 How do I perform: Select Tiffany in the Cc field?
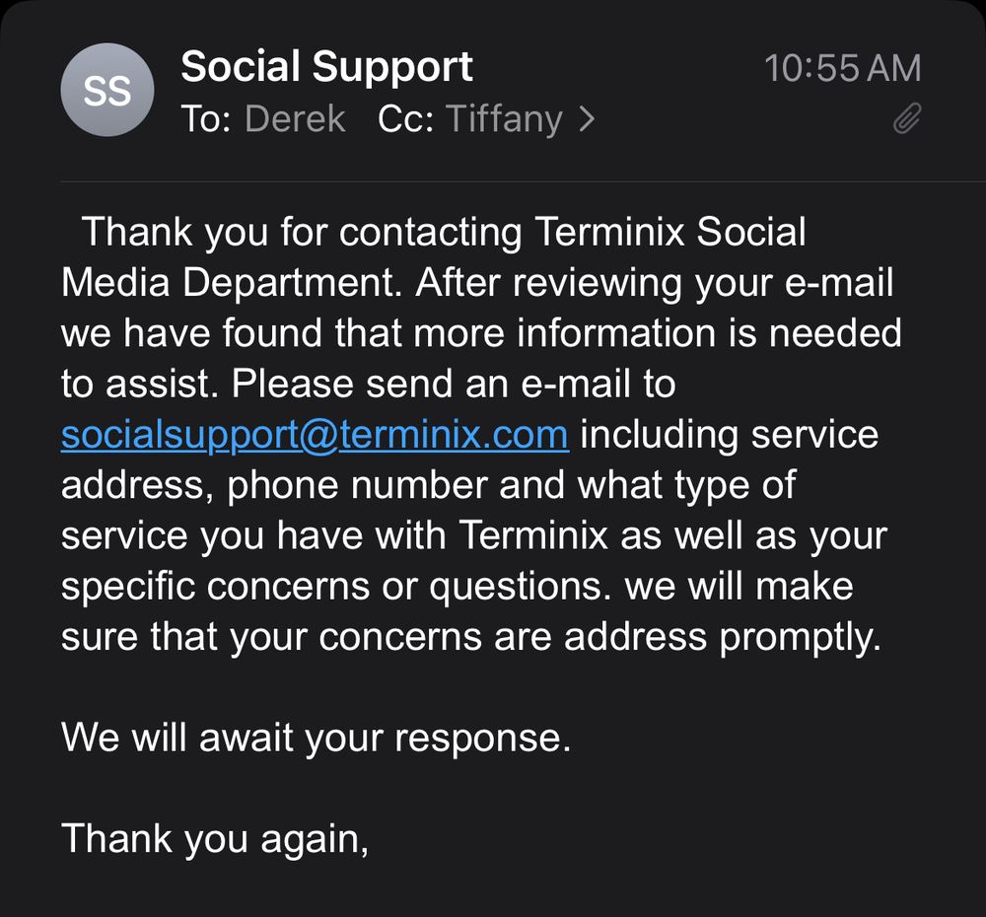click(x=504, y=119)
